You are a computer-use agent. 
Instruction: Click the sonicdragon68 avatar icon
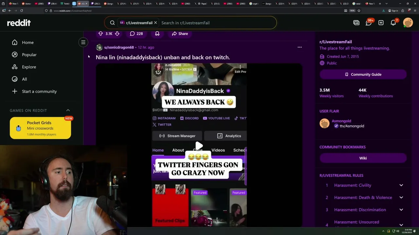click(x=99, y=47)
